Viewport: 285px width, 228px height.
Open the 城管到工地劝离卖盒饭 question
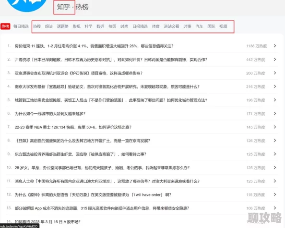coord(111,100)
